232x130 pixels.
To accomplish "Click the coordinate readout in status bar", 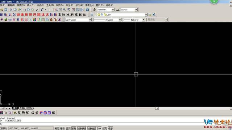I will 31,129.
